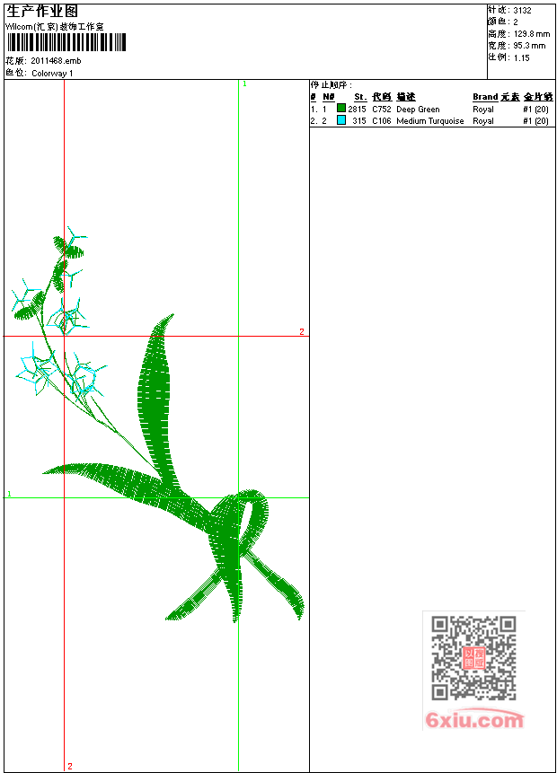Click the 'Brand' column header
Viewport: 557px width, 773px height.
485,97
